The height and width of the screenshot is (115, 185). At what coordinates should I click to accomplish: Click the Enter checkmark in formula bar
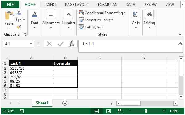click(x=61, y=44)
